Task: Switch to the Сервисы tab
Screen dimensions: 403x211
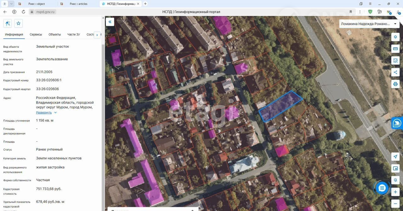Action: [x=36, y=35]
